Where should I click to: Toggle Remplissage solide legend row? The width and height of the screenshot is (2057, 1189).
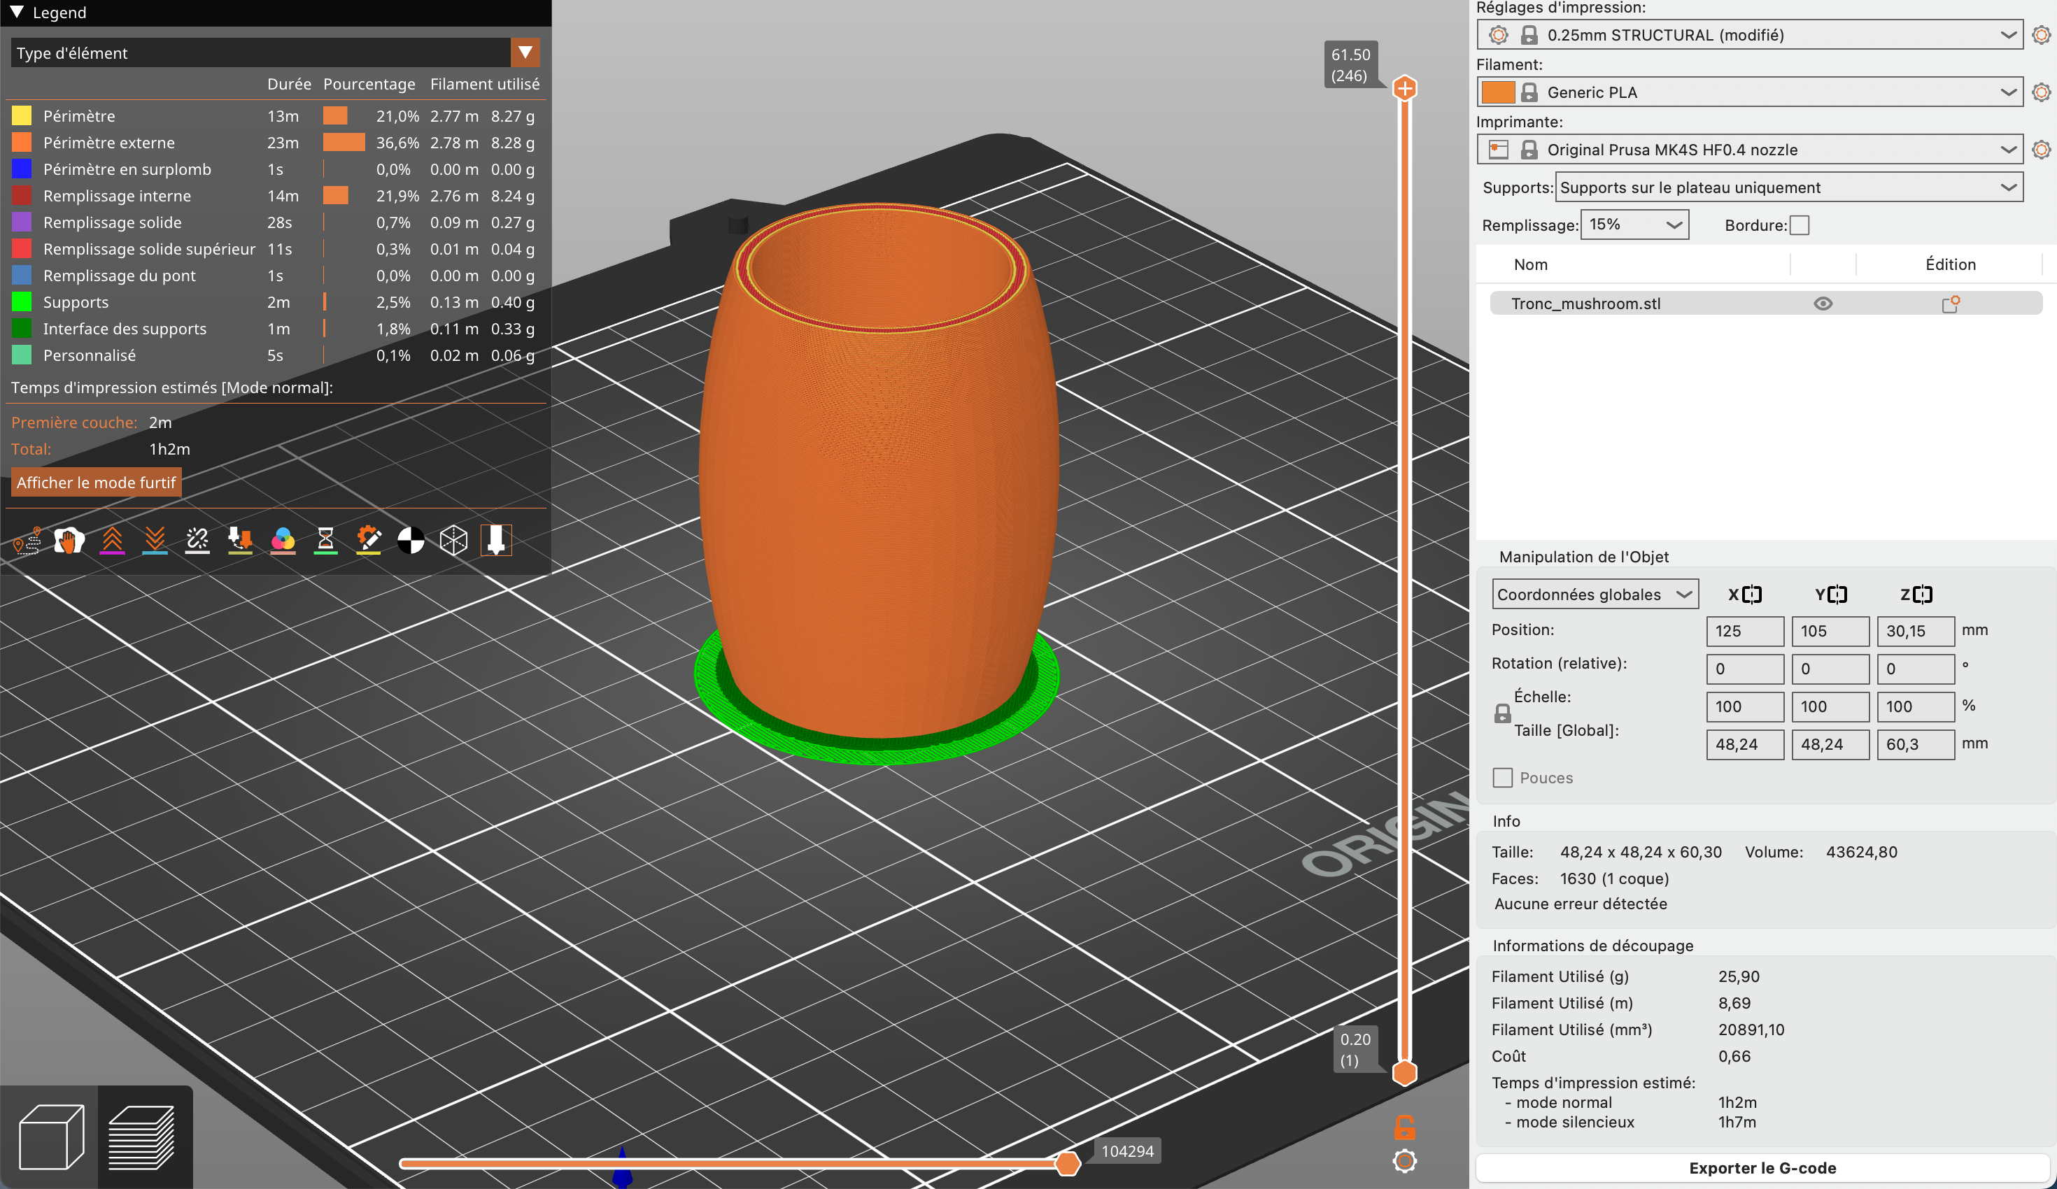click(x=274, y=223)
